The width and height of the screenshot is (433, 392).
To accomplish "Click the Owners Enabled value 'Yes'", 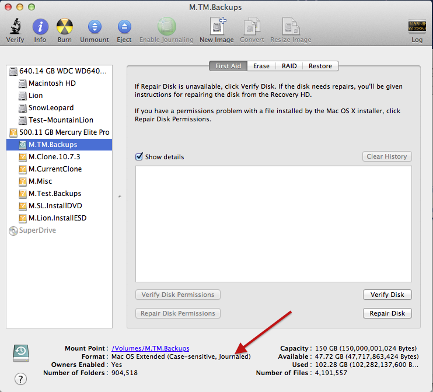I will (x=117, y=365).
